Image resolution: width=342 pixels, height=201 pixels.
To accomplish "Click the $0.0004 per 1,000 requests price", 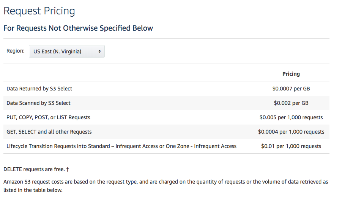I will 291,132.
